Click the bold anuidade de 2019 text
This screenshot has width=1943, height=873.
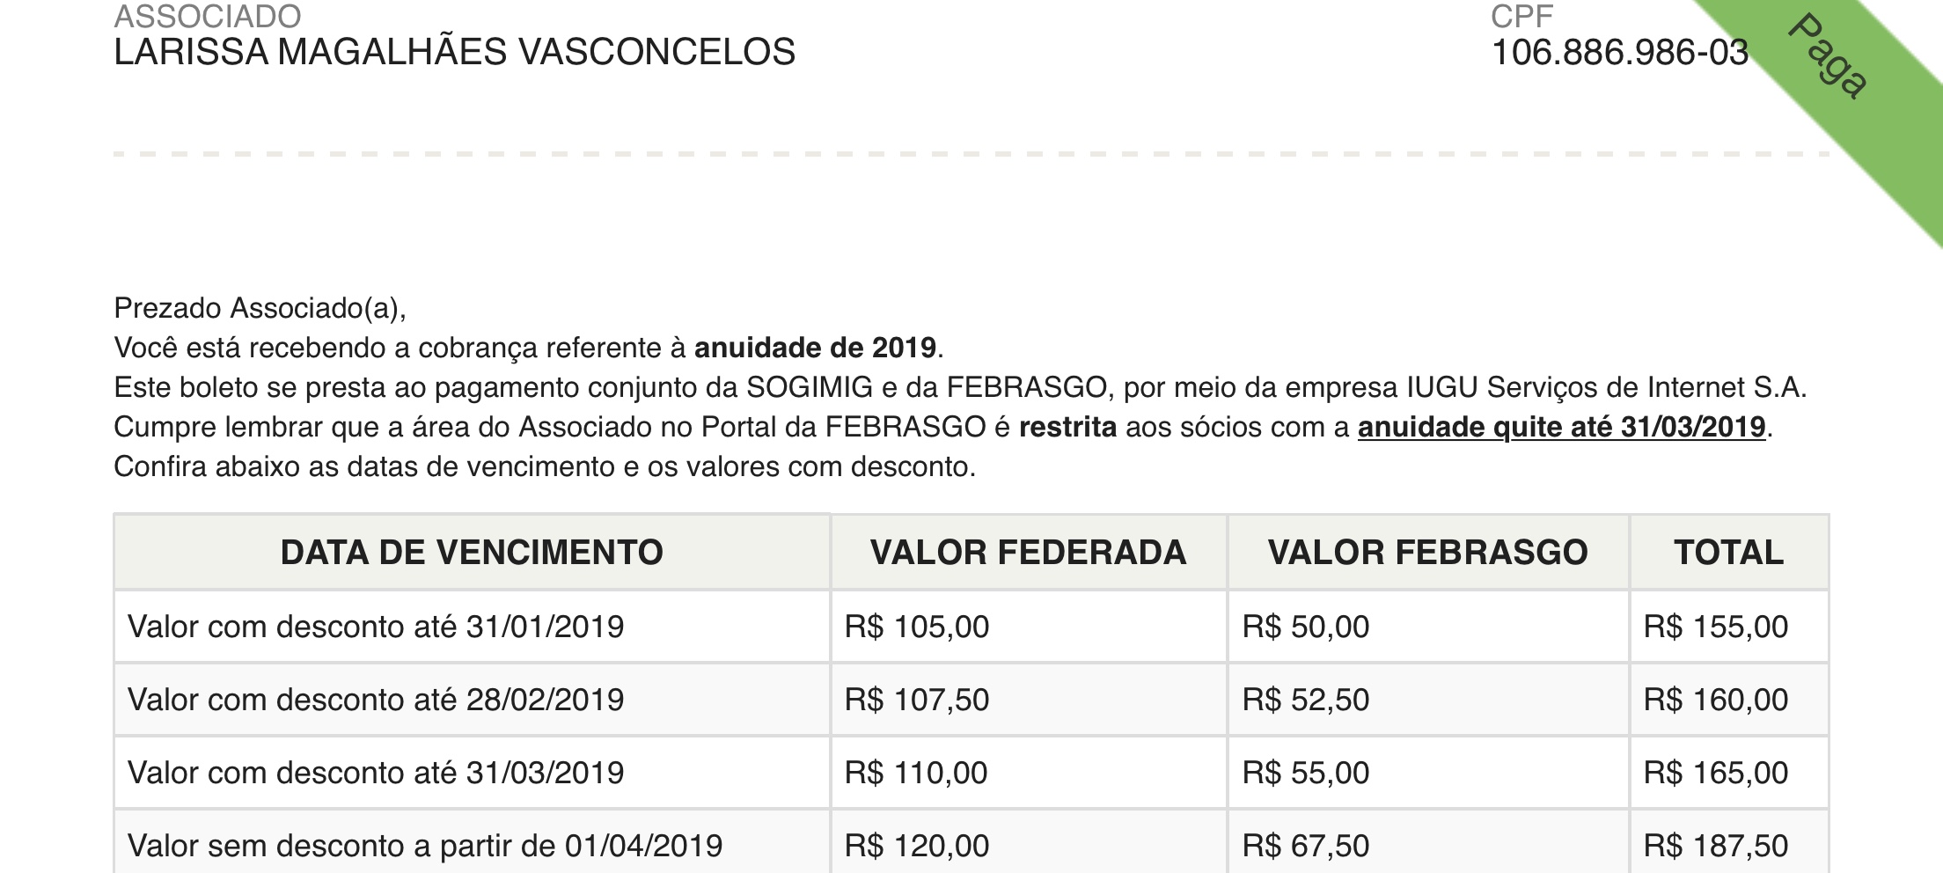tap(815, 348)
